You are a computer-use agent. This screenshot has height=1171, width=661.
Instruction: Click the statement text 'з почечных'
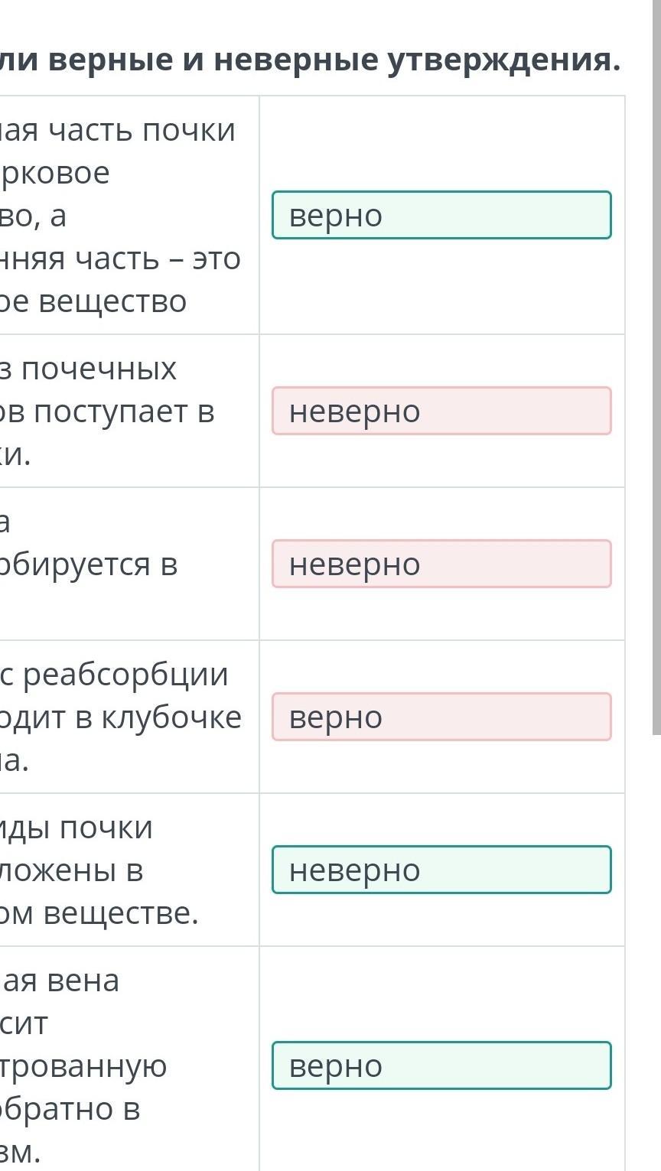coord(88,369)
